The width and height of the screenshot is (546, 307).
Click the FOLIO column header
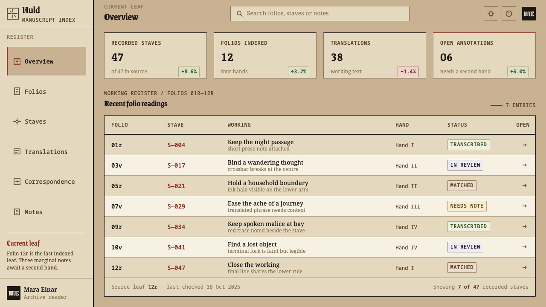click(x=119, y=125)
